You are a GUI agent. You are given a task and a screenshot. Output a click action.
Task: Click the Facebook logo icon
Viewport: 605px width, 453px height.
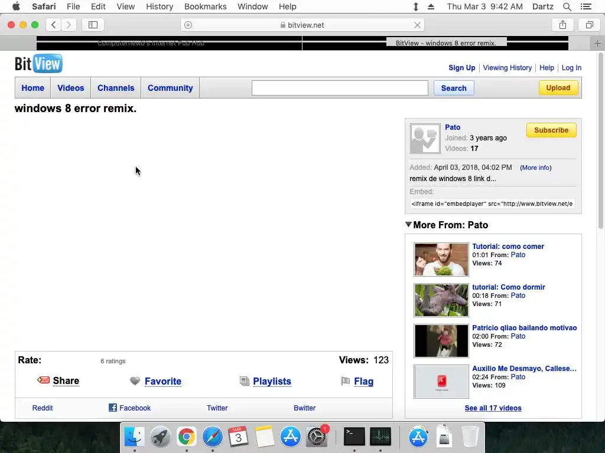(113, 408)
